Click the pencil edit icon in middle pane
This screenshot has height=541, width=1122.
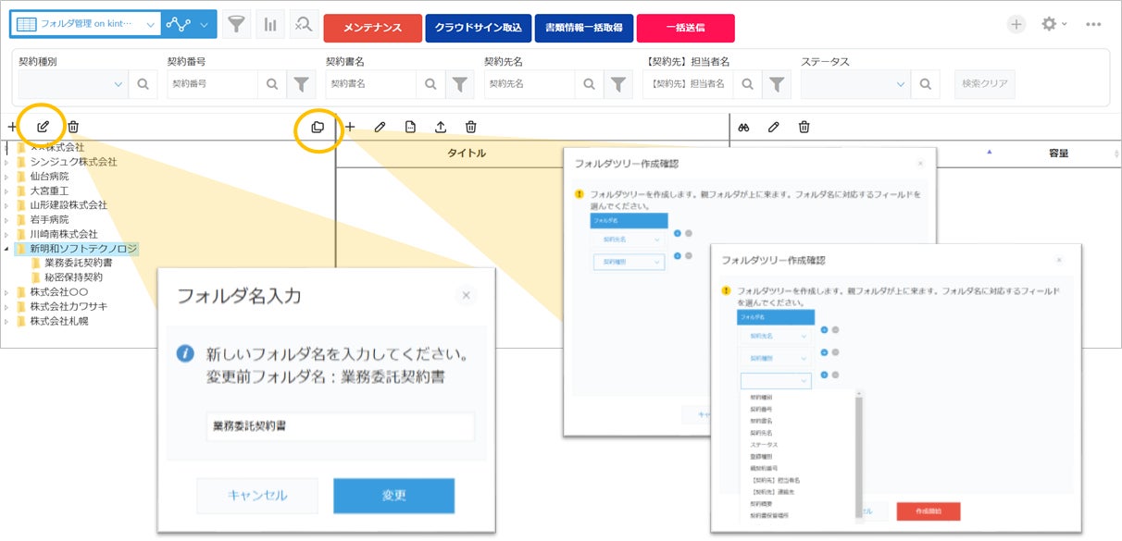[x=380, y=127]
